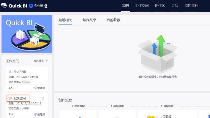The height and width of the screenshot is (118, 210).
Task: Click 管理员 label in 个人空间 card
Action: point(41,88)
